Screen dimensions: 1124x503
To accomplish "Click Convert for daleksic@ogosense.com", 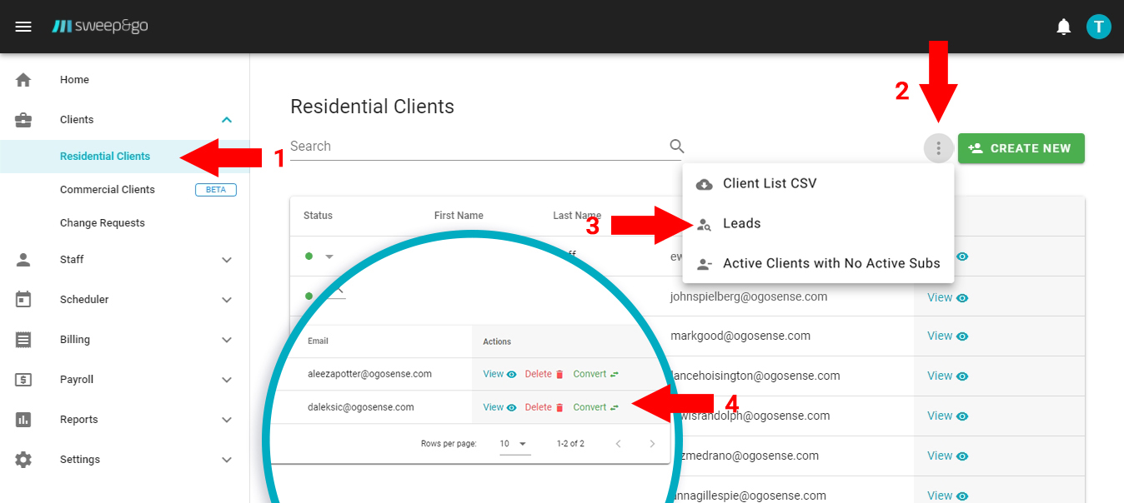I will tap(594, 407).
